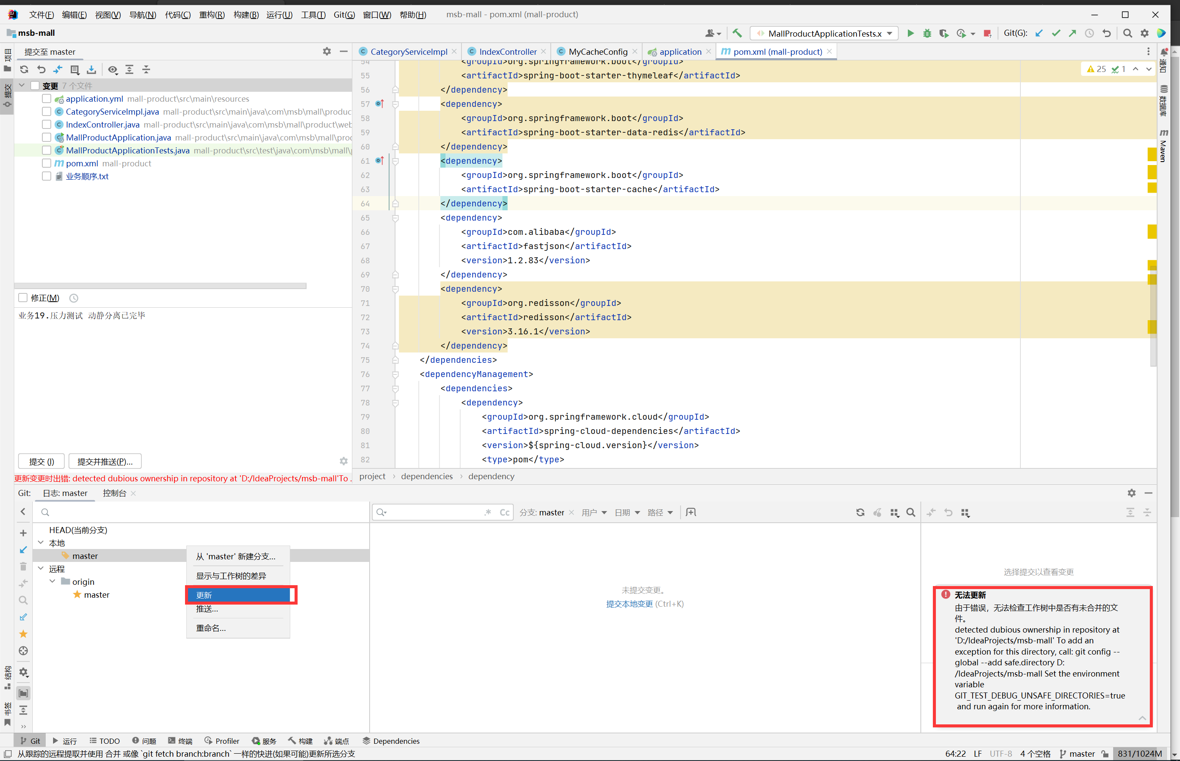This screenshot has width=1180, height=761.
Task: Open the MallProductApplicationTests run configuration dropdown
Action: [x=825, y=33]
